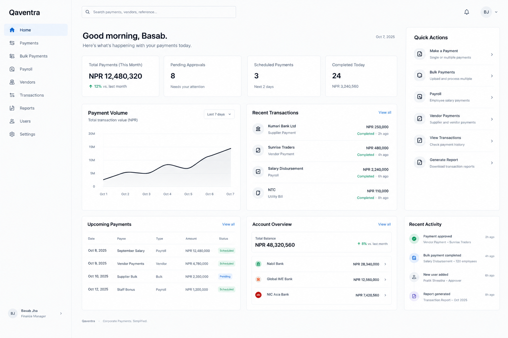Click the NPR 4,780,000 amount cell
The width and height of the screenshot is (508, 338).
pyautogui.click(x=197, y=264)
